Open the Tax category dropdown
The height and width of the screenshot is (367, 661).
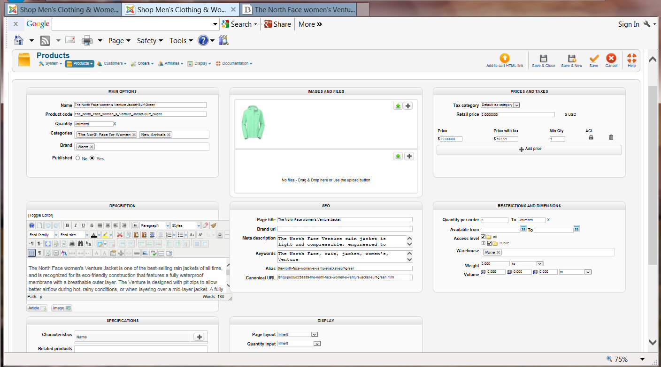(x=500, y=105)
